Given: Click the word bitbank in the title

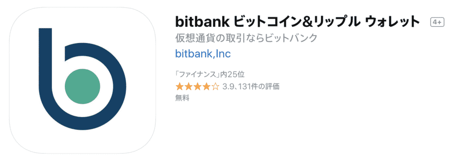Looking at the screenshot, I should coord(201,22).
